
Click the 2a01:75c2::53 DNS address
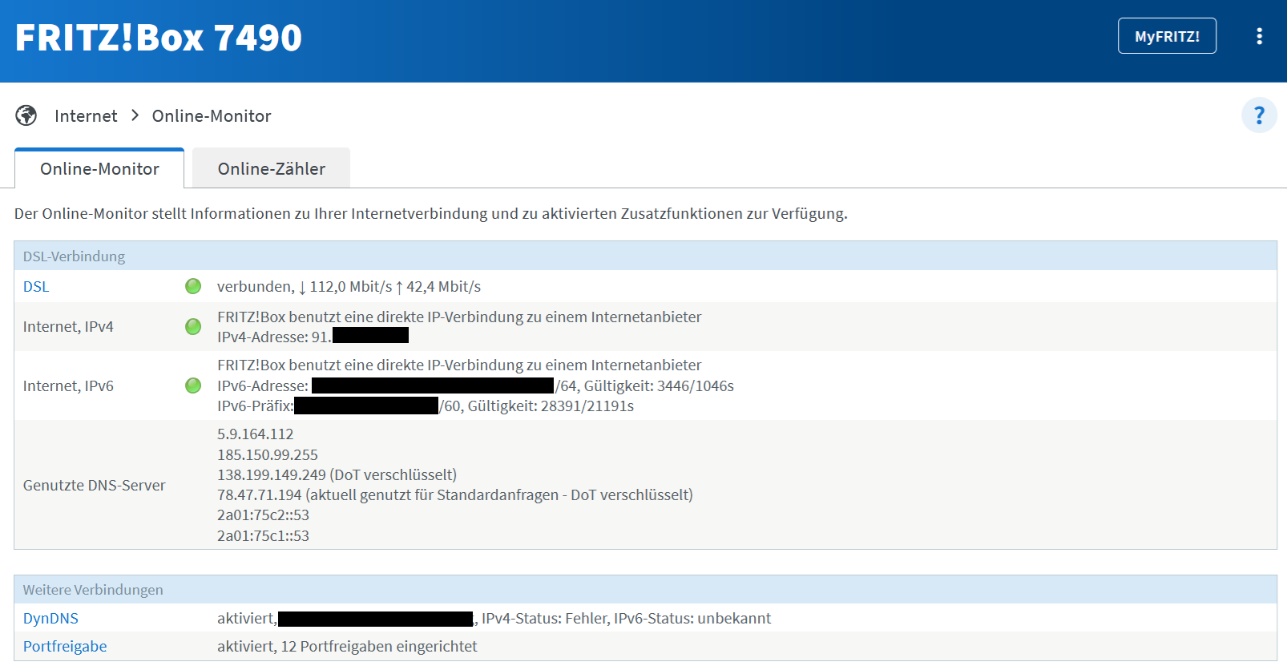coord(263,515)
